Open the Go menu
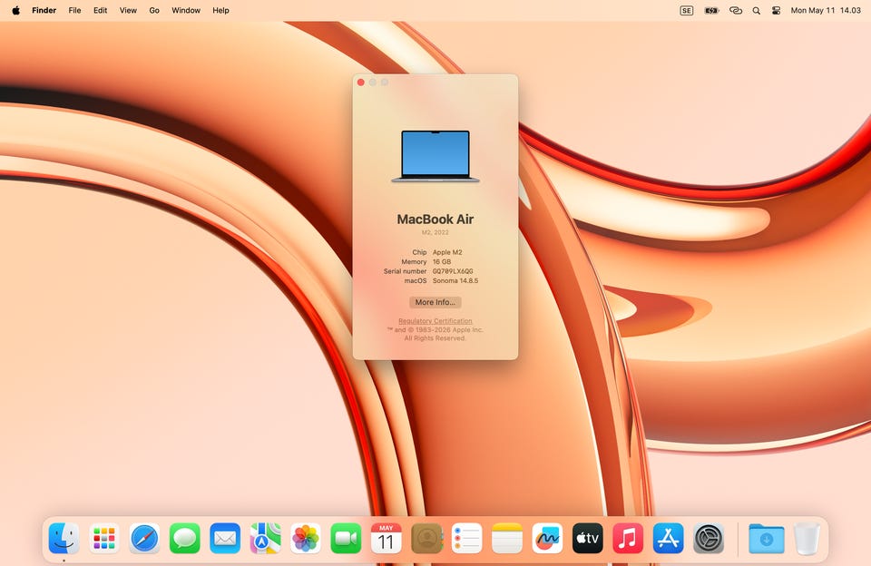The height and width of the screenshot is (566, 871). [x=154, y=10]
